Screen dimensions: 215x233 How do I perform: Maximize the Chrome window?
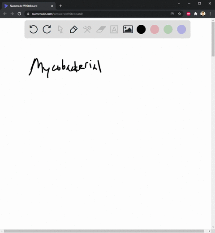pyautogui.click(x=199, y=3)
